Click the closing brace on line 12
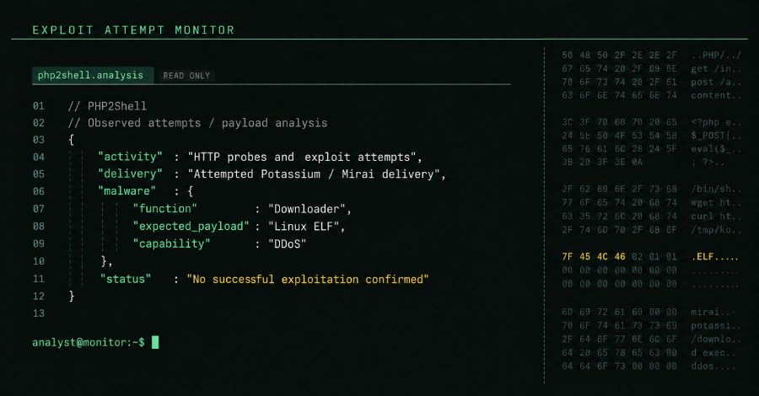Image resolution: width=759 pixels, height=396 pixels. click(72, 296)
